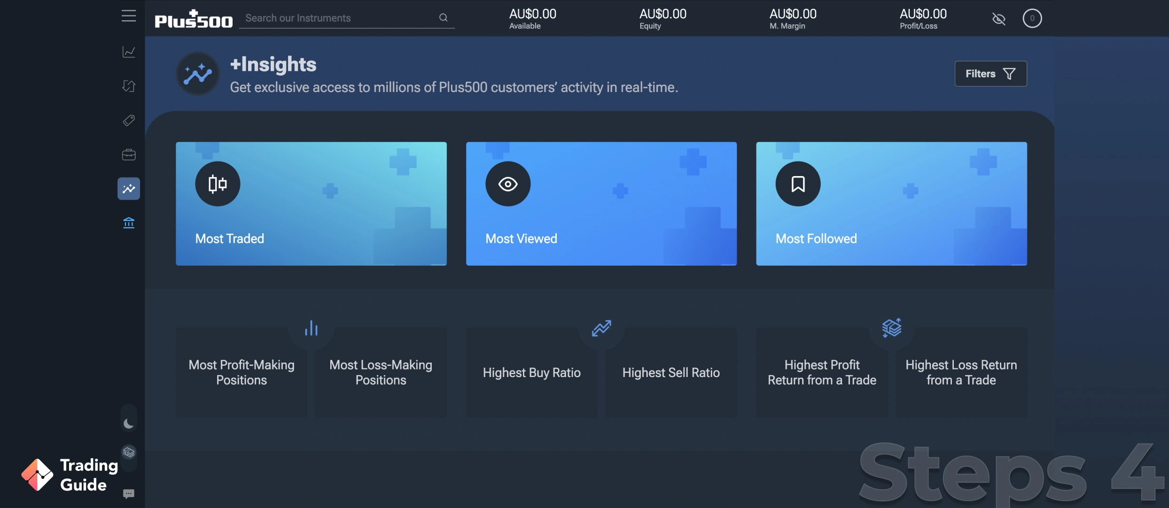Click the Most Viewed eye icon

(508, 184)
